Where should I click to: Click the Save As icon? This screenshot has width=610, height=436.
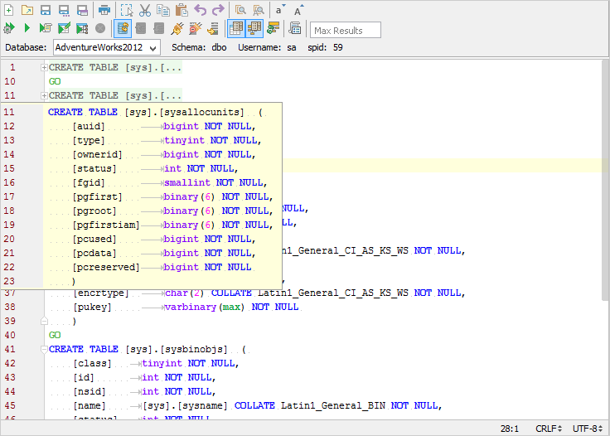coord(64,10)
